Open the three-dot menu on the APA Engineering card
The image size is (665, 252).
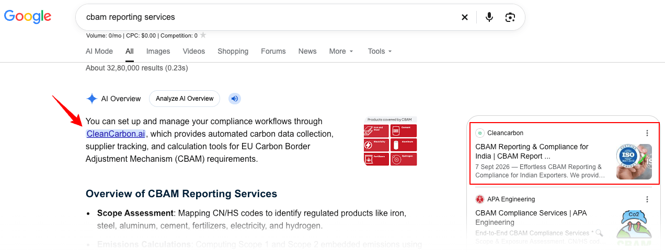pyautogui.click(x=647, y=199)
